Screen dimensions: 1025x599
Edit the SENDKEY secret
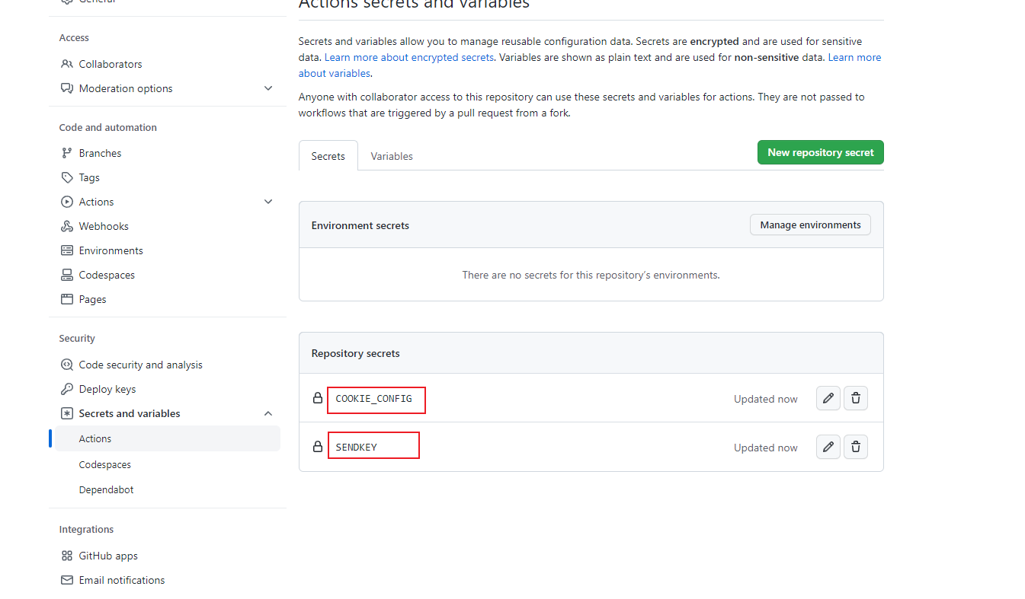(x=828, y=447)
